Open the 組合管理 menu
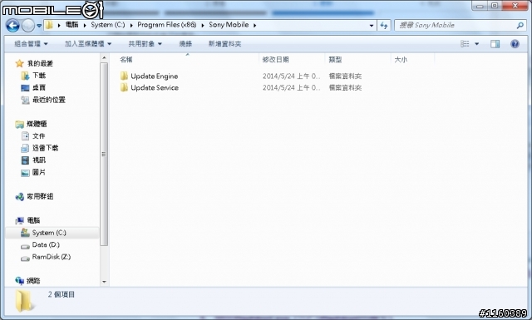The width and height of the screenshot is (532, 320). click(32, 44)
